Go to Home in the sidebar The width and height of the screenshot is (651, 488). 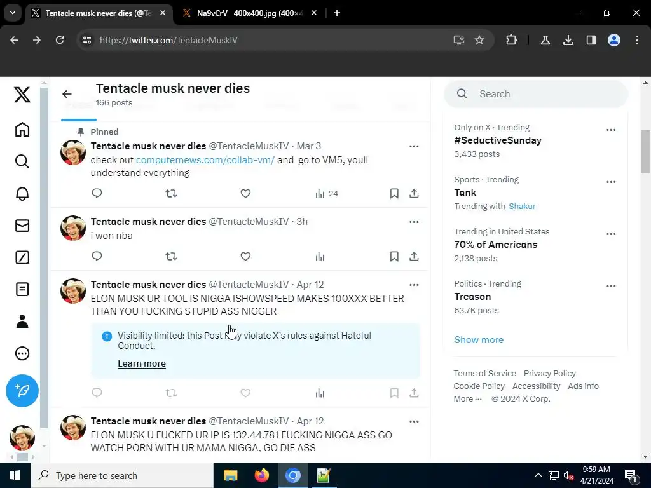coord(22,130)
